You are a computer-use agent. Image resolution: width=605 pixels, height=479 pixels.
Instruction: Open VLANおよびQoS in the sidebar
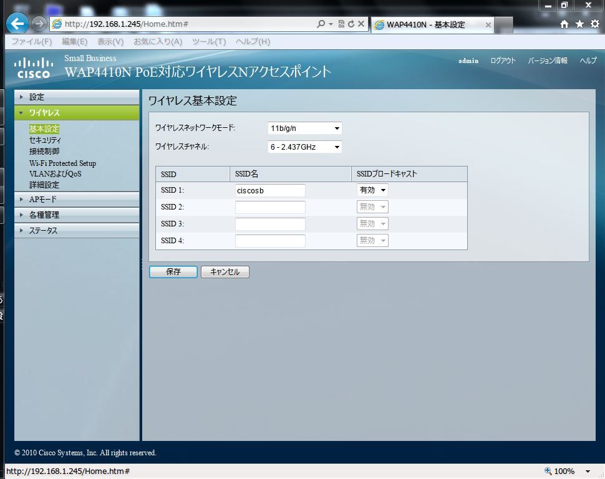click(55, 173)
